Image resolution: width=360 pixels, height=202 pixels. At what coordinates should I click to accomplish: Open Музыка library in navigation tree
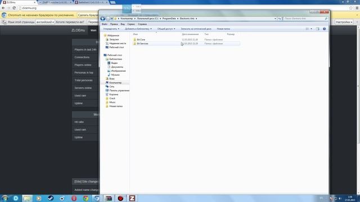click(x=115, y=75)
